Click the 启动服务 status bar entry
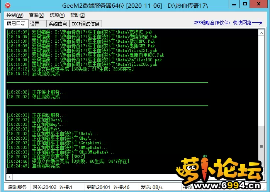 coord(17,187)
